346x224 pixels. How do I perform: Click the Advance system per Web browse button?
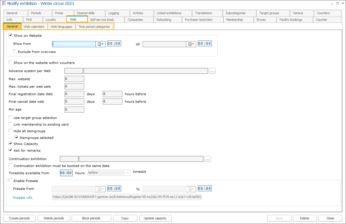(212, 71)
